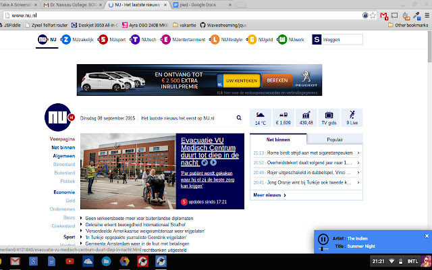Open the NUzakelijk section icon
The width and height of the screenshot is (432, 270).
point(65,39)
